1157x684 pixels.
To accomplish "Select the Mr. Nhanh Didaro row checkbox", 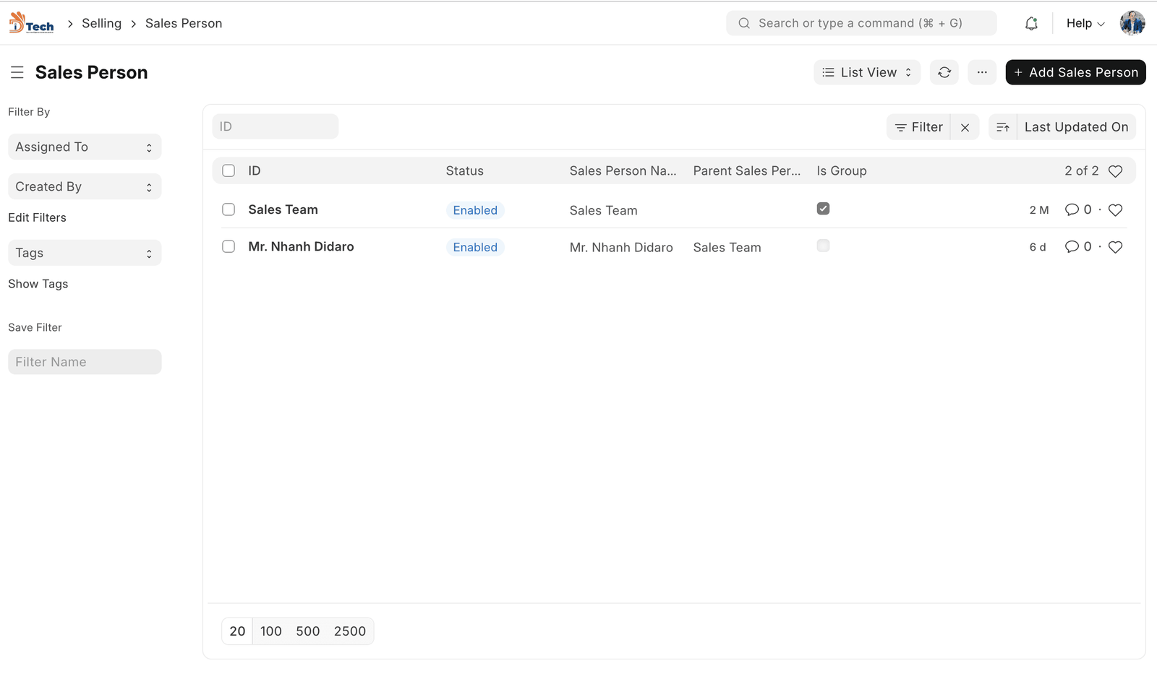I will 229,247.
